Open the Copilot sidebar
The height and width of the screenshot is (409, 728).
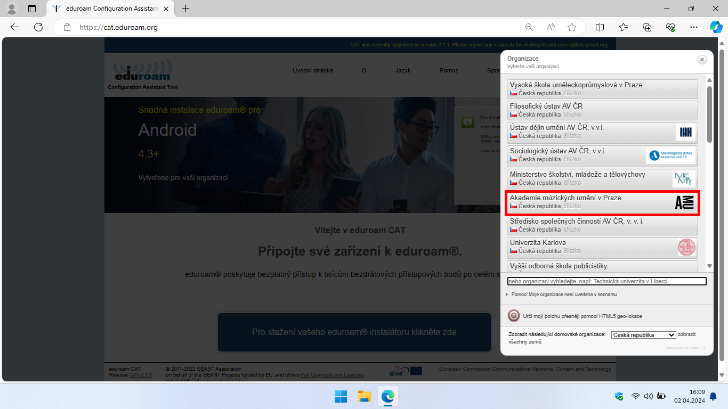click(716, 27)
